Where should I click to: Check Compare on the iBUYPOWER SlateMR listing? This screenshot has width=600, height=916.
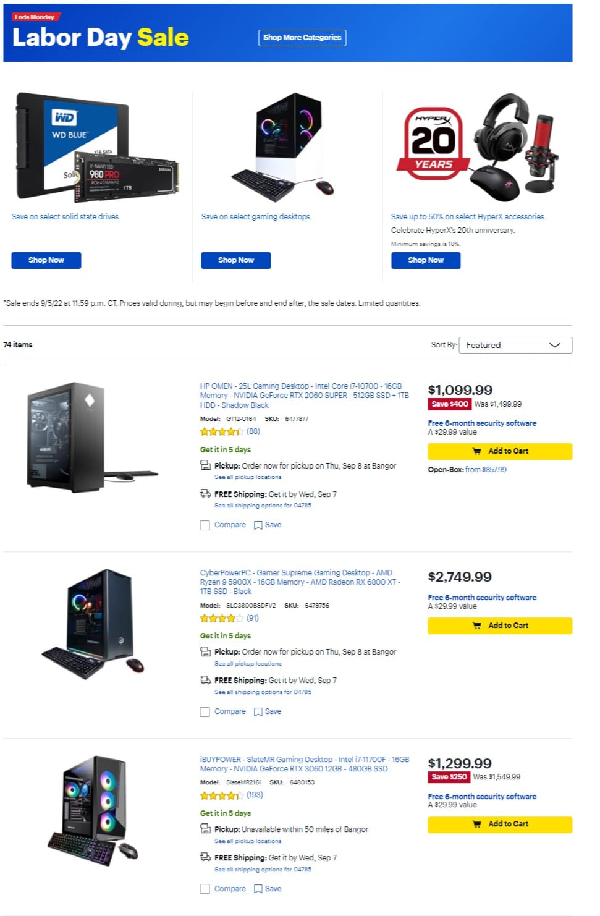tap(204, 889)
